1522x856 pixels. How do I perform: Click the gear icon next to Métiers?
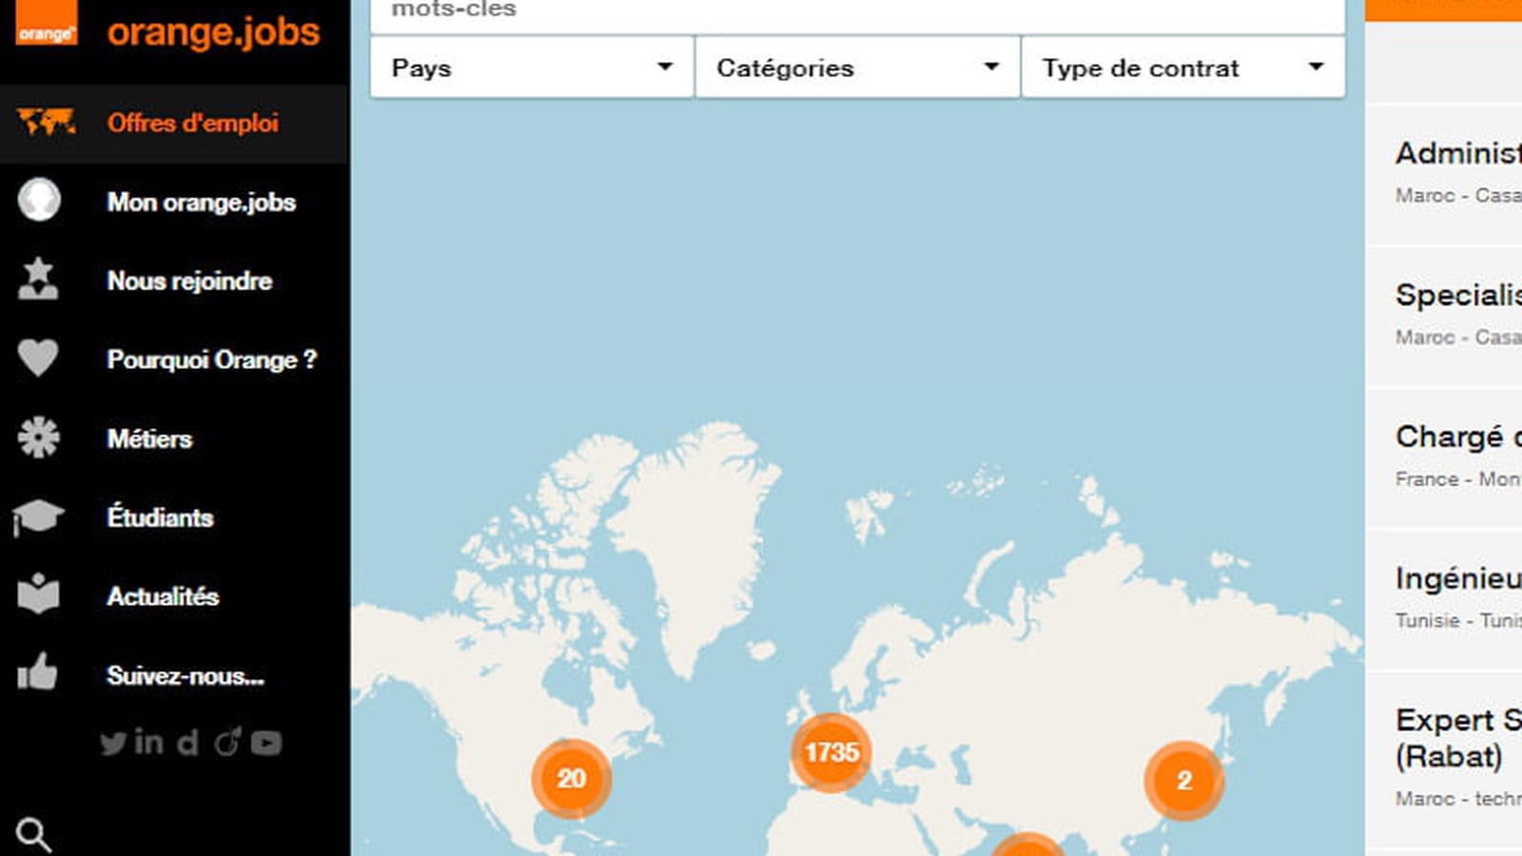(x=38, y=438)
